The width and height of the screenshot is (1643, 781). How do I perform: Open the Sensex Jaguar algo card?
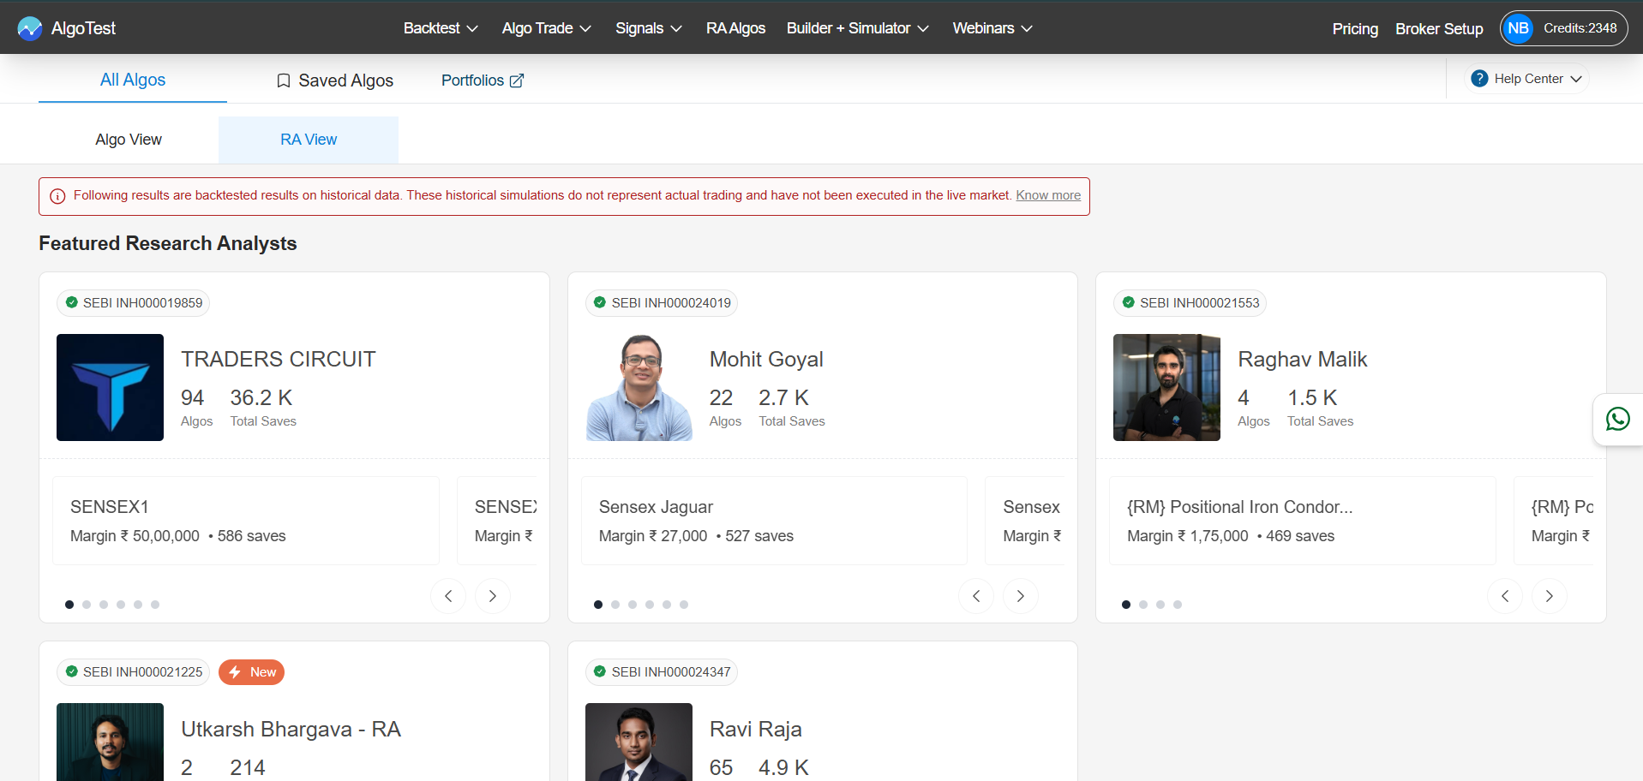click(x=774, y=521)
